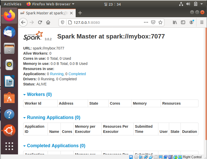Open the Firefox Library icon

pyautogui.click(x=175, y=22)
